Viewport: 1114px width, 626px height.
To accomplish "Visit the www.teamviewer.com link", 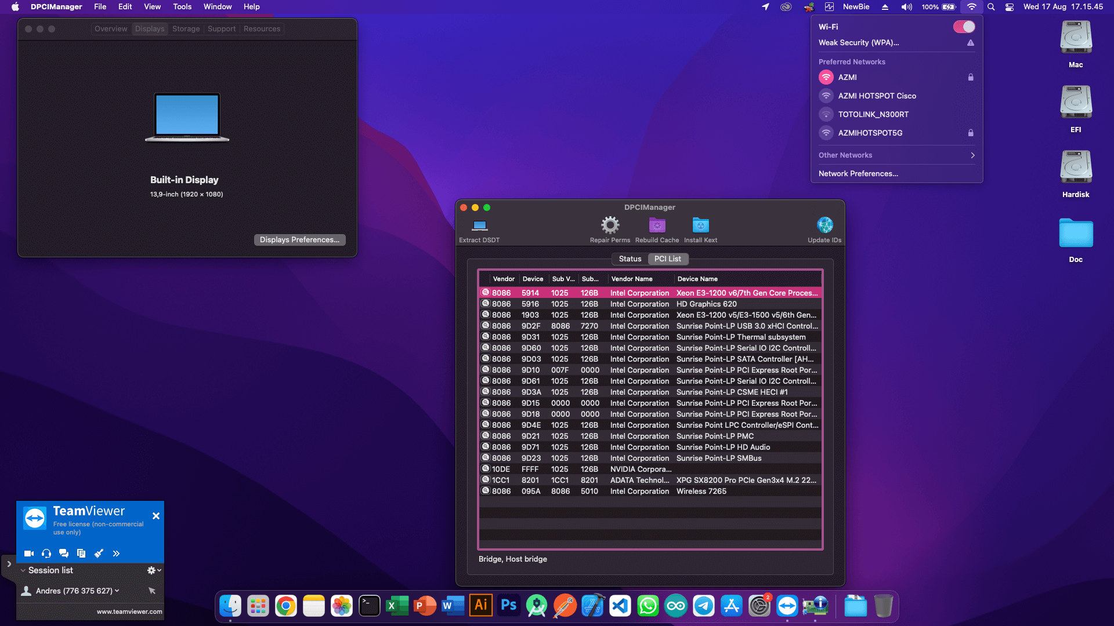I will tap(129, 612).
